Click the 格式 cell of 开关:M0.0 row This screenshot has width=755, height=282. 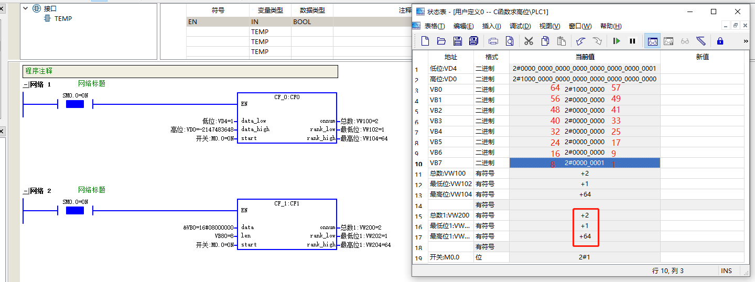[x=491, y=257]
